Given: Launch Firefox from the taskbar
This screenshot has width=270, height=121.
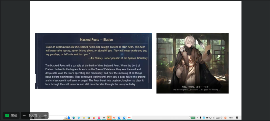Looking at the screenshot, I should click(94, 118).
